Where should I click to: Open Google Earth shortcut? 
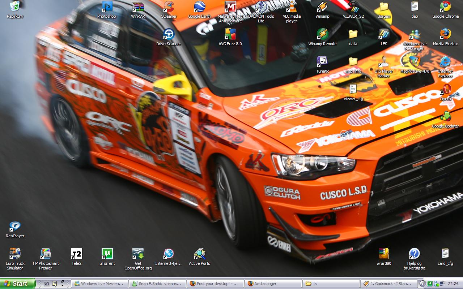tap(199, 10)
